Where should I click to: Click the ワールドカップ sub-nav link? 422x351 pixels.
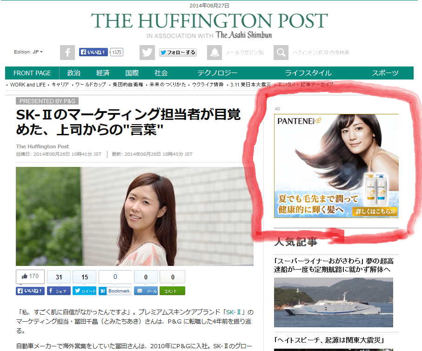91,85
